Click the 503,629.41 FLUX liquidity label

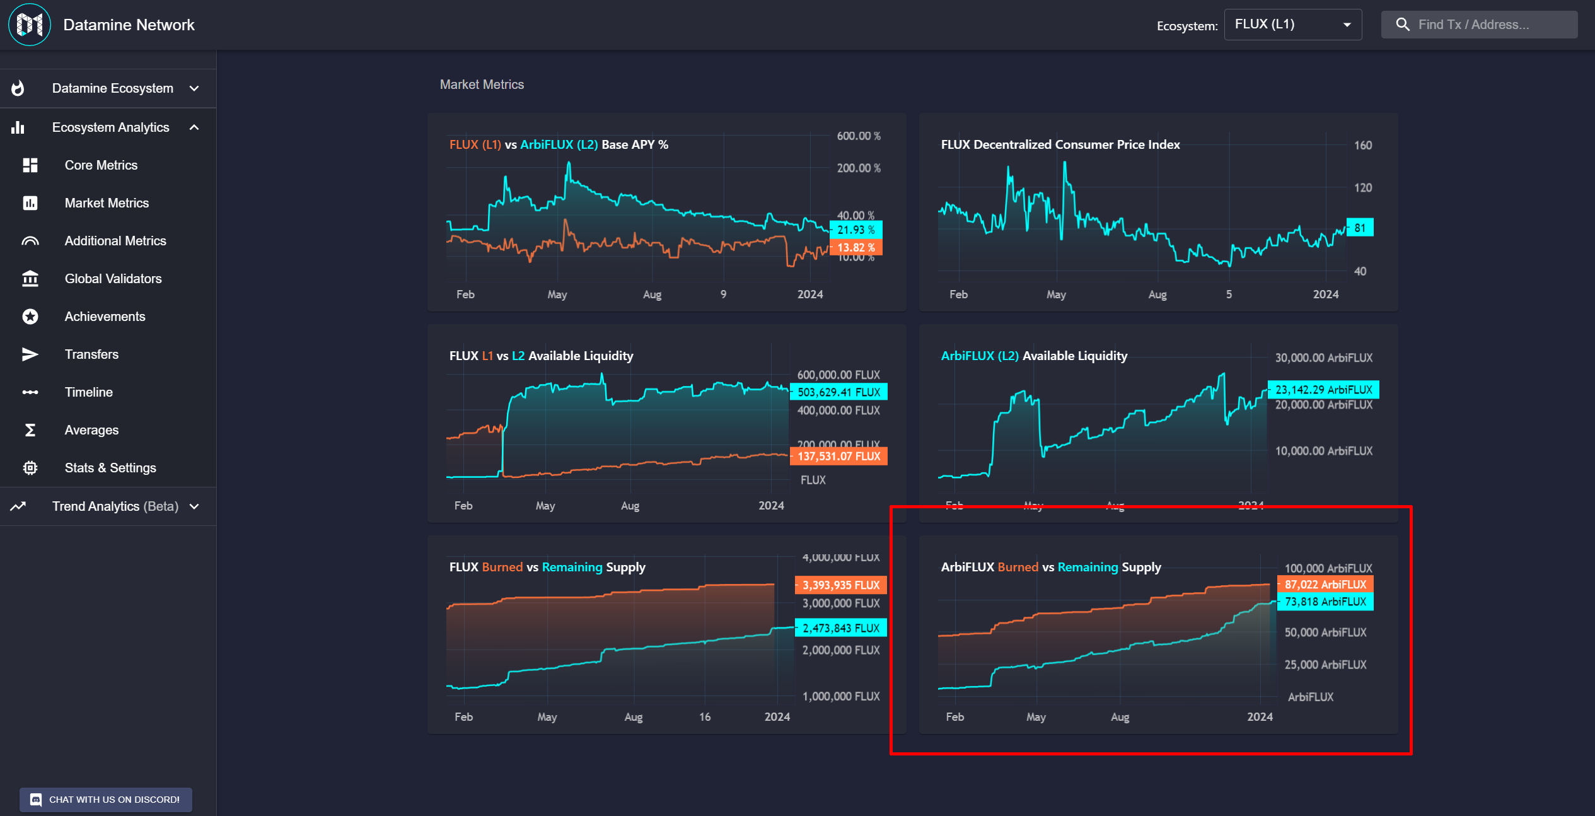838,392
